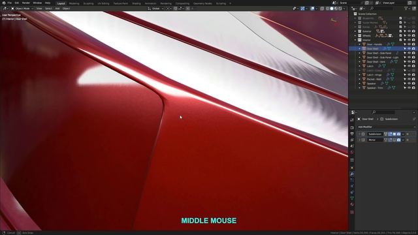The height and width of the screenshot is (235, 418).
Task: Open Mirror modifier extra options dropdown arrow
Action: tap(403, 140)
